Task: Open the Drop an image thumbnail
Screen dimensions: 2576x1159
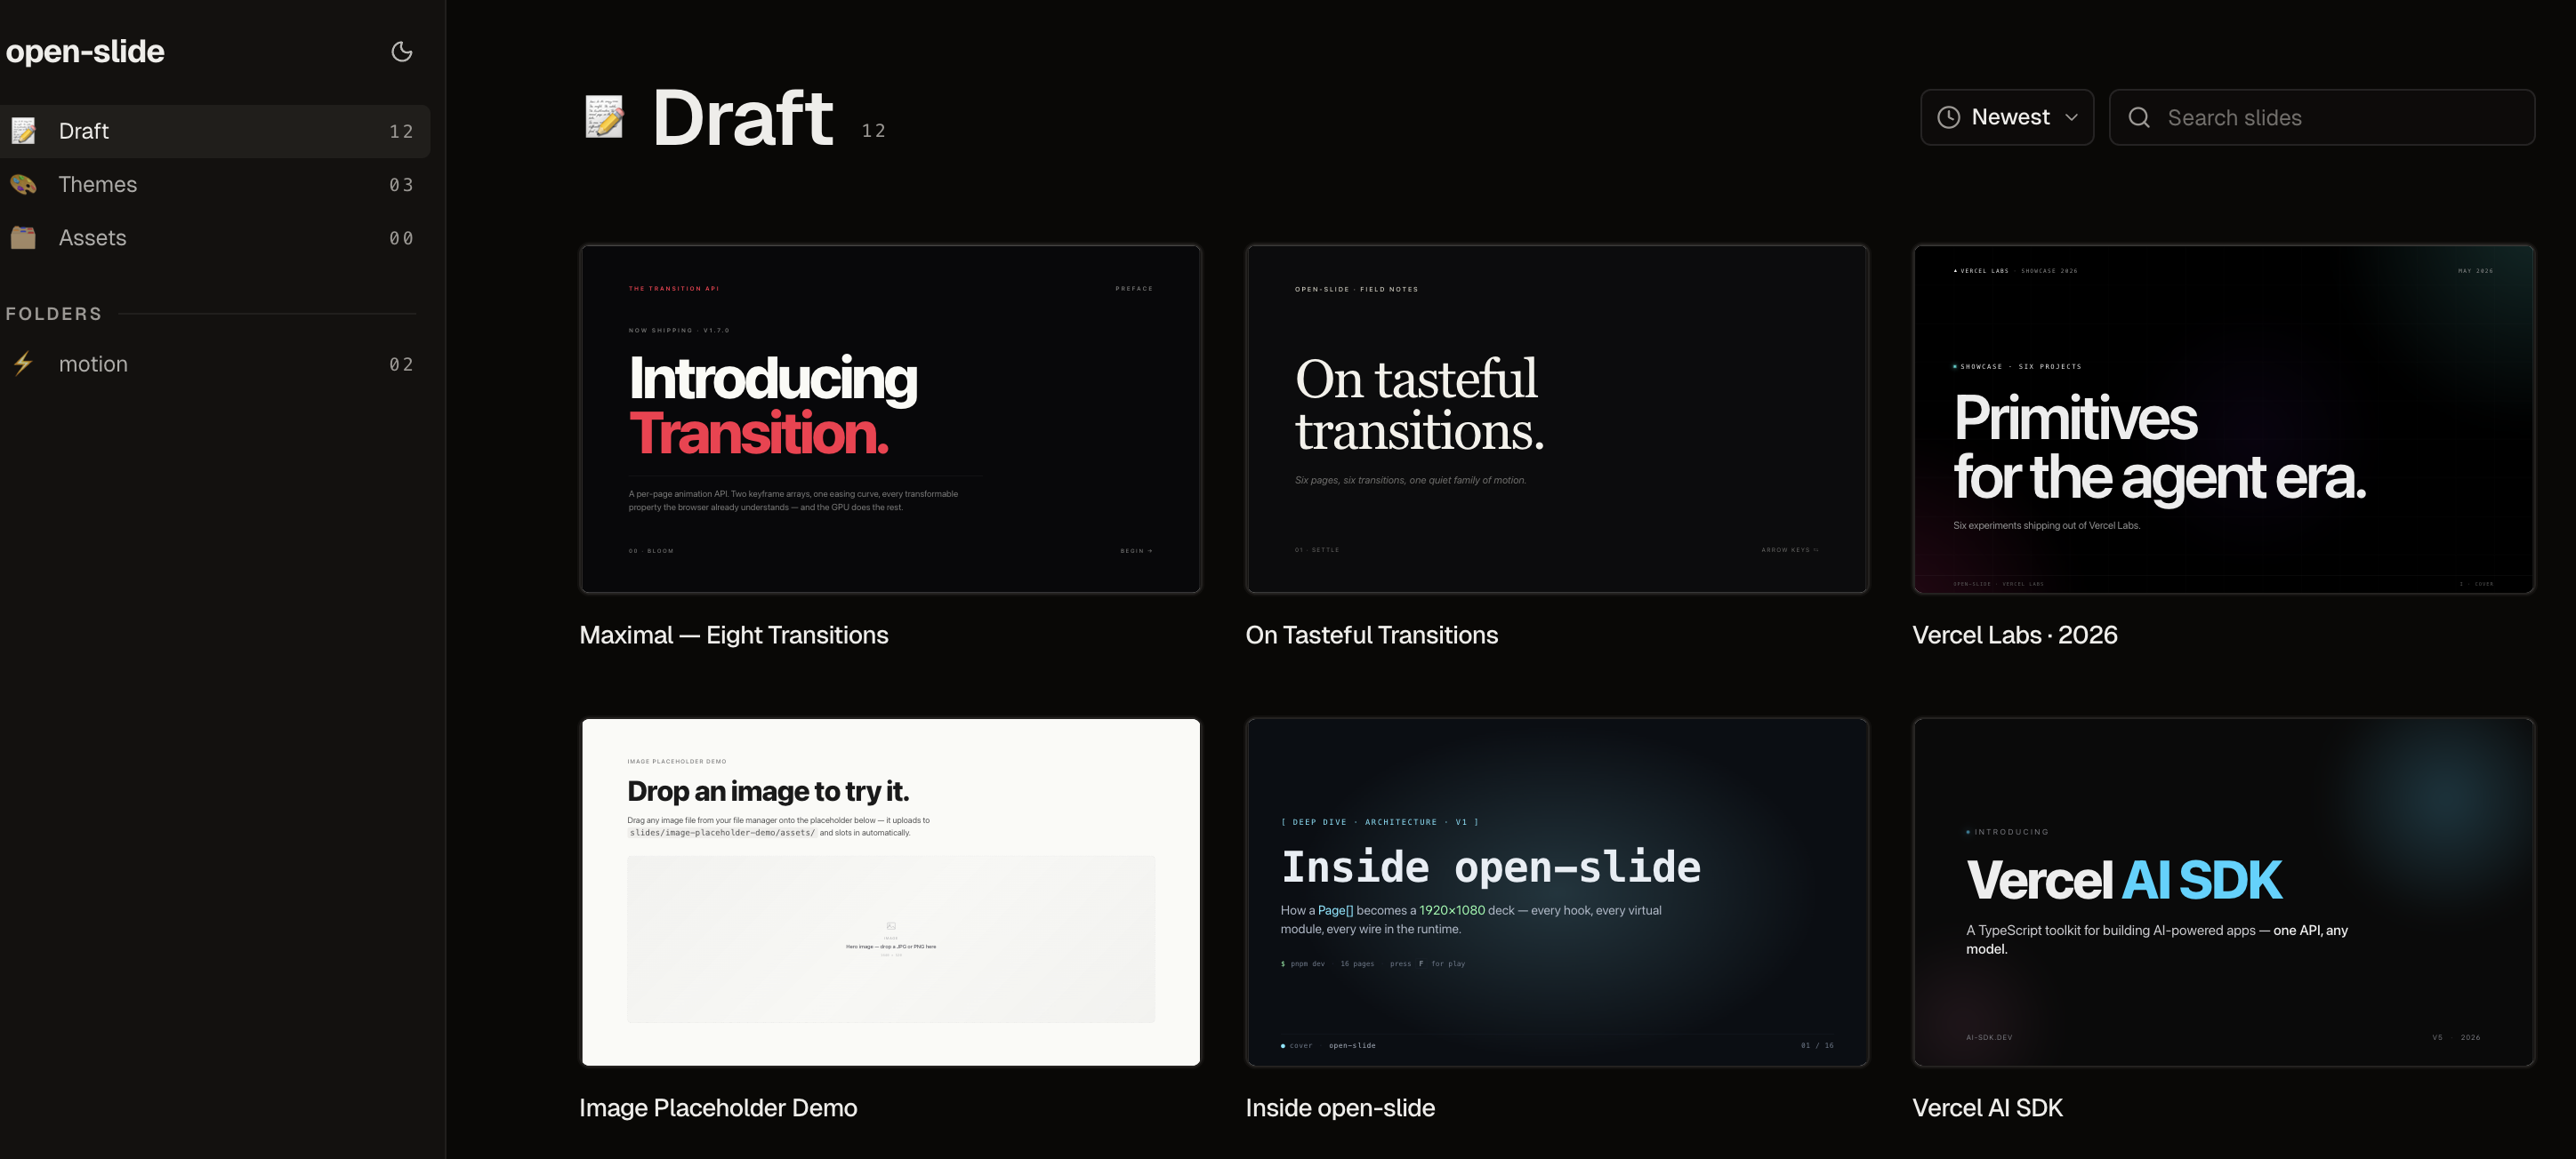Action: [x=890, y=891]
